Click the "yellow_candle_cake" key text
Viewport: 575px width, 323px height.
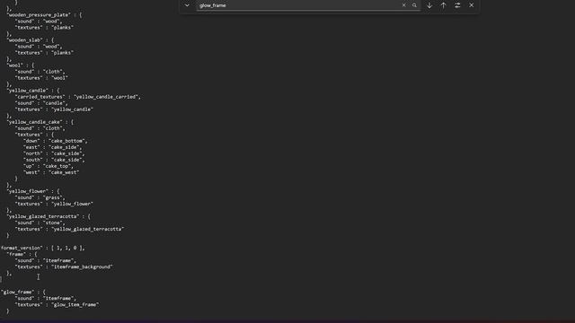35,122
